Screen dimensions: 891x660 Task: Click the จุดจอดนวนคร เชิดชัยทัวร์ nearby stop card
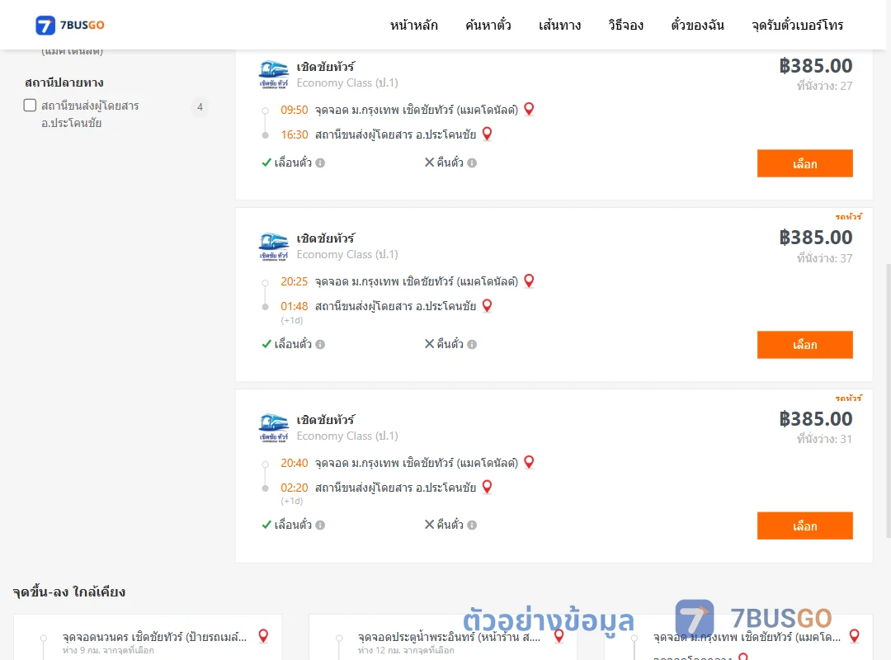(148, 637)
